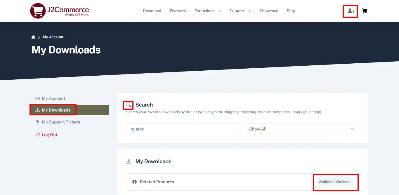Viewport: 399px width, 195px height.
Task: Click the Available Versions button
Action: tap(334, 182)
